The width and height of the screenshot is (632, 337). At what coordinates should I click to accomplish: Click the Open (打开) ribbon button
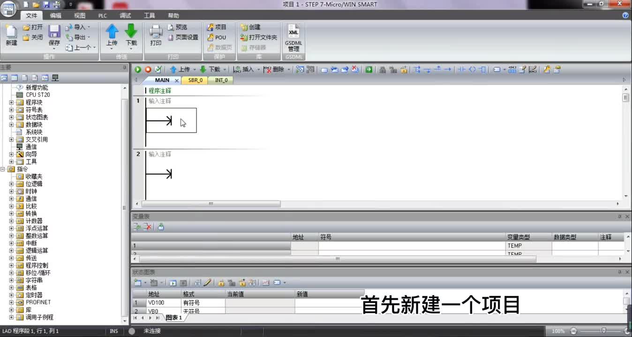(x=33, y=27)
